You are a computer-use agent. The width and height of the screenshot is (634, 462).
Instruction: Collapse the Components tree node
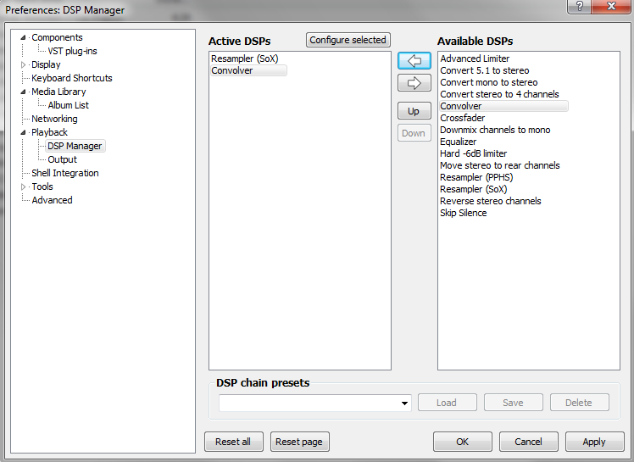click(23, 37)
